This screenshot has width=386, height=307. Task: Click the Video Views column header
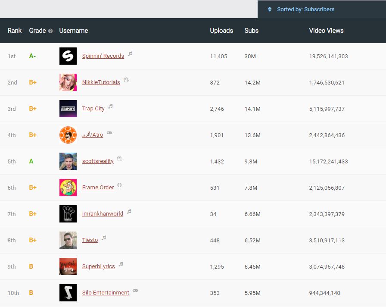[326, 31]
